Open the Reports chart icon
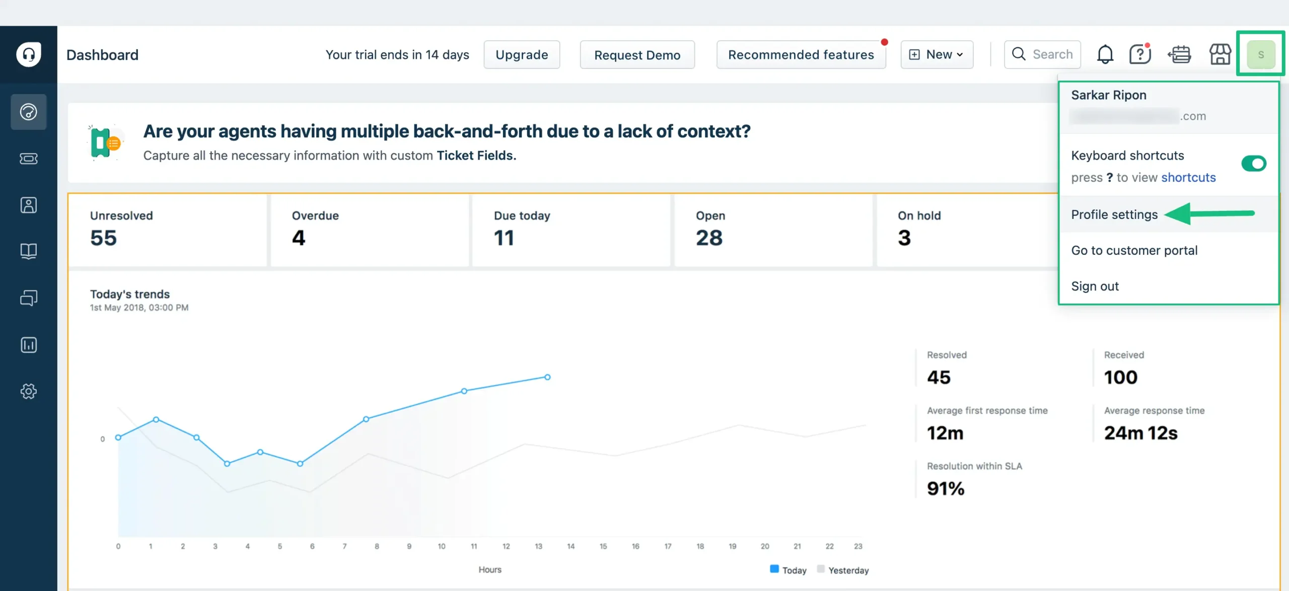This screenshot has width=1289, height=591. click(29, 345)
